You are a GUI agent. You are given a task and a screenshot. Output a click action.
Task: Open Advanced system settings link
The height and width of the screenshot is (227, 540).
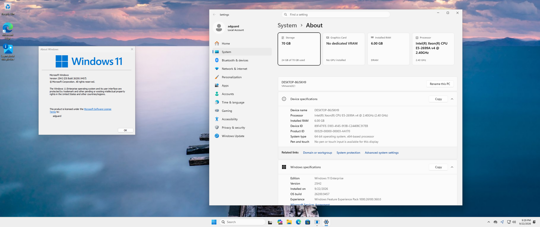coord(382,153)
